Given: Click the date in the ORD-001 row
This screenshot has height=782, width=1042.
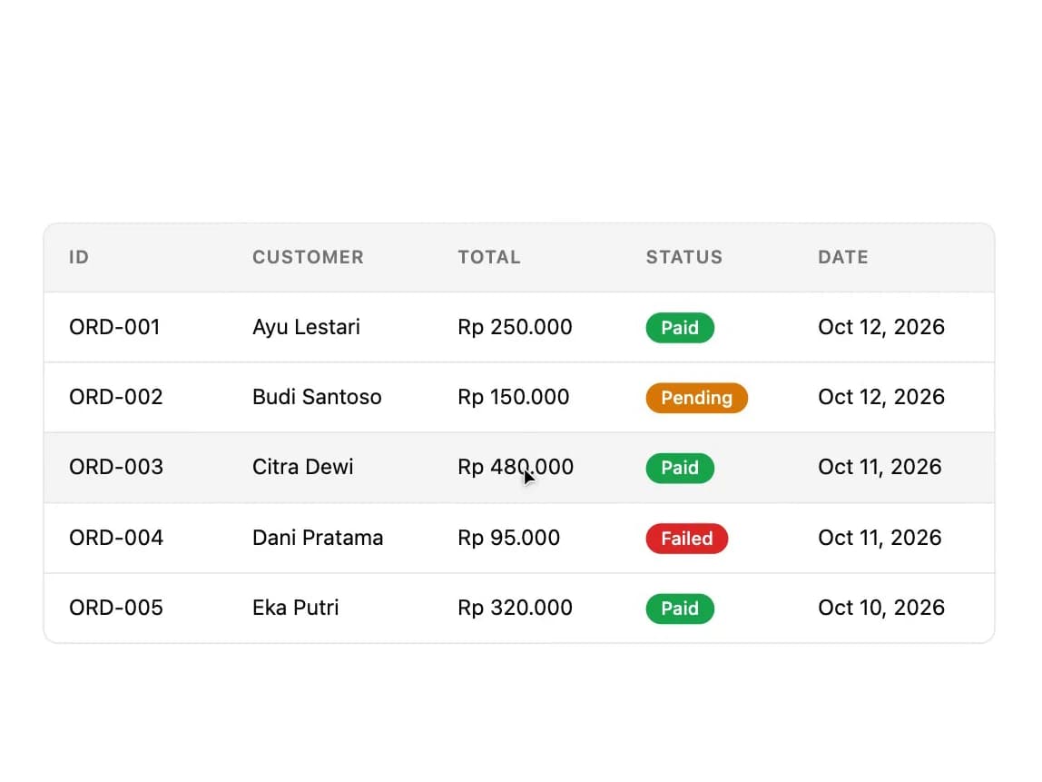Looking at the screenshot, I should click(x=881, y=327).
